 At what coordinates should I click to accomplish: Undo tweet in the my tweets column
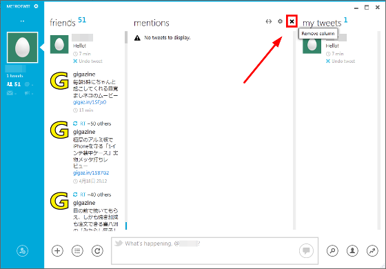point(341,61)
